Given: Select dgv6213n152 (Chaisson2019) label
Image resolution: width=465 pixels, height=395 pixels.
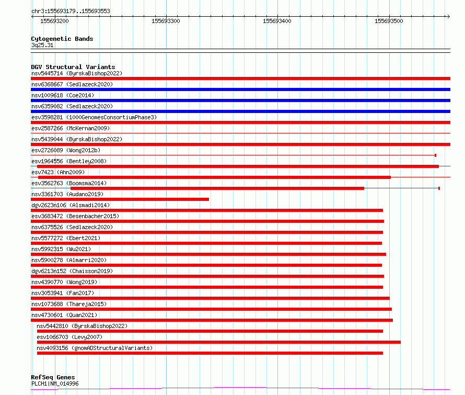Looking at the screenshot, I should [x=72, y=271].
